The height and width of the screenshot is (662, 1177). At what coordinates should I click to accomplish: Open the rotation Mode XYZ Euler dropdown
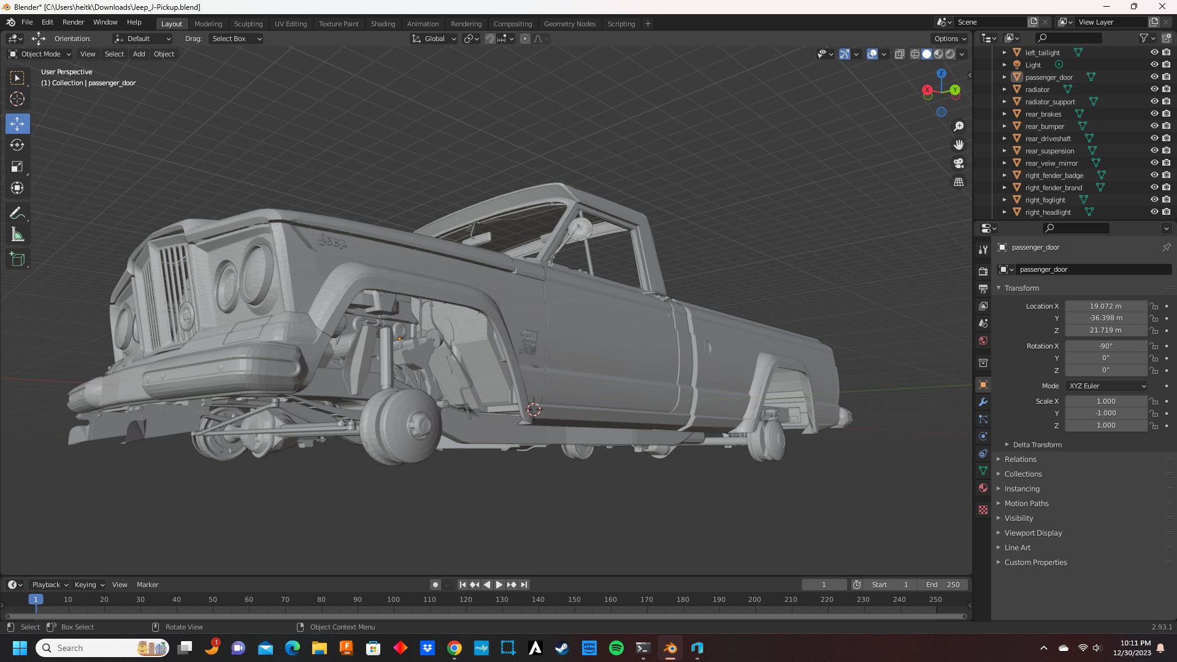(x=1106, y=386)
